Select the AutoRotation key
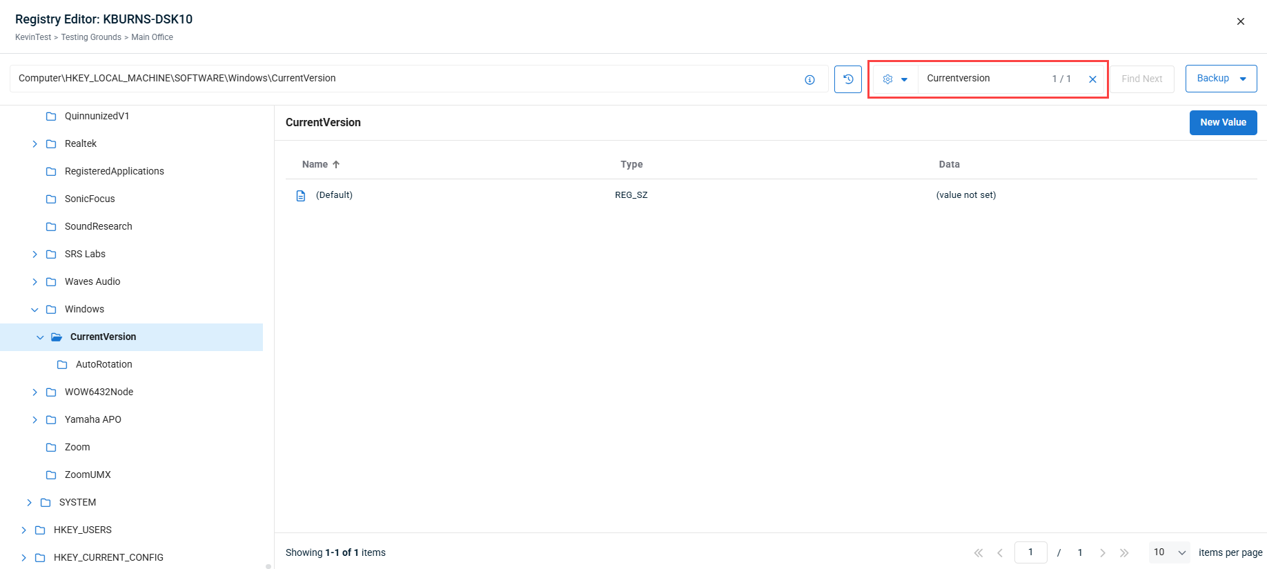This screenshot has height=569, width=1267. (x=104, y=364)
